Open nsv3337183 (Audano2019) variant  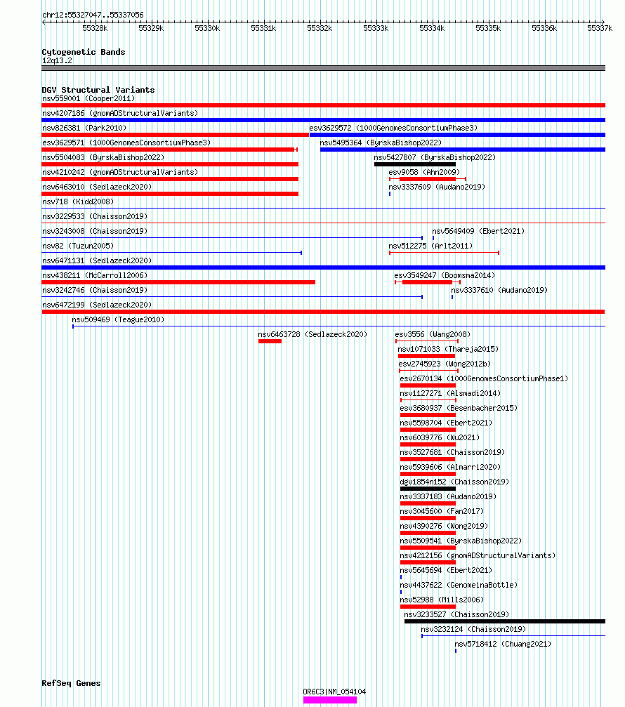[448, 496]
